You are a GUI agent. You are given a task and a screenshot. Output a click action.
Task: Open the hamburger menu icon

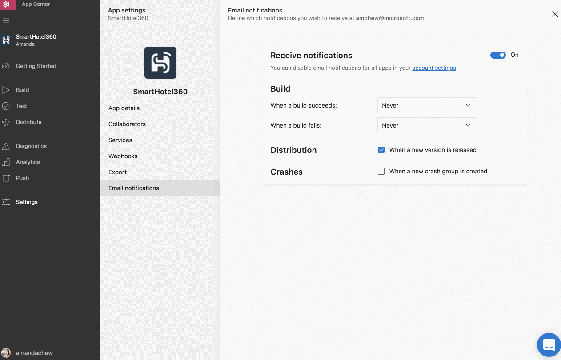(6, 20)
